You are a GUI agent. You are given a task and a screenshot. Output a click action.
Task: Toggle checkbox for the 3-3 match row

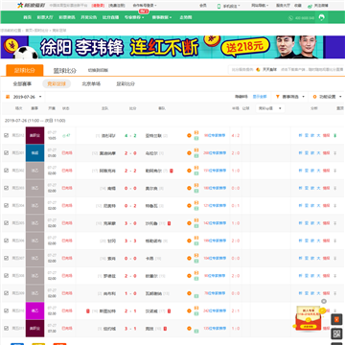6,241
